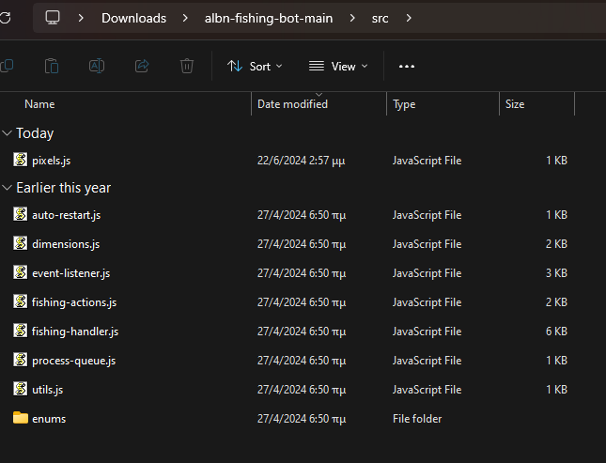Click the Refresh icon beside address bar
Screen dimensions: 606x463
pos(5,18)
